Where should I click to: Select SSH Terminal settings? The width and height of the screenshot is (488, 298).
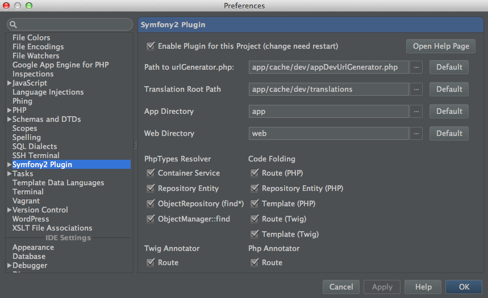pos(36,156)
